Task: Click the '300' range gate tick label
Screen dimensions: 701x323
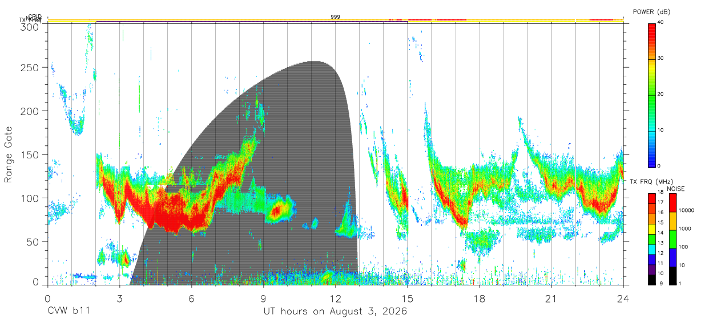Action: [x=30, y=27]
